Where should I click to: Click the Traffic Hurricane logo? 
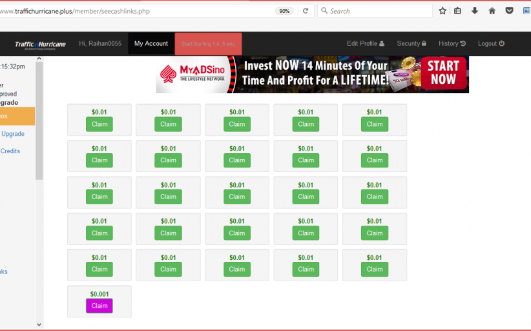pos(40,44)
